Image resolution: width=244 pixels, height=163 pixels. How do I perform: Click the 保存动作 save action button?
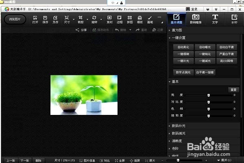(101, 30)
